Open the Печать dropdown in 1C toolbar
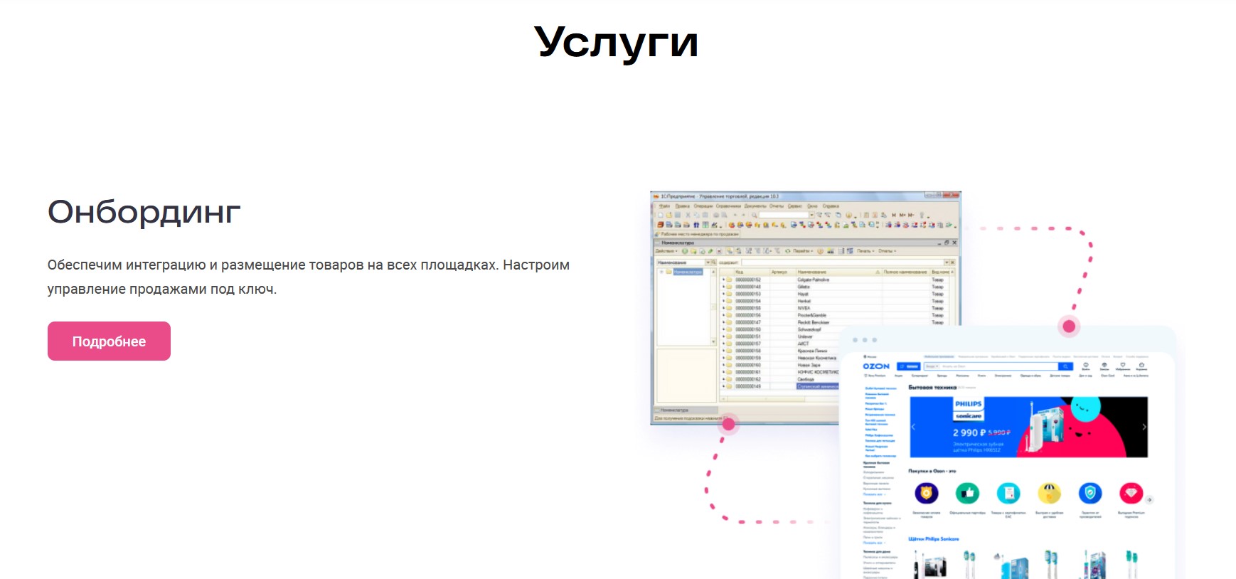This screenshot has width=1236, height=579. click(865, 251)
